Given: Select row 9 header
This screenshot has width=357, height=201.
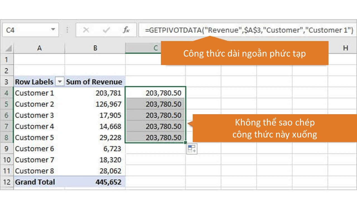Looking at the screenshot, I should point(7,149).
